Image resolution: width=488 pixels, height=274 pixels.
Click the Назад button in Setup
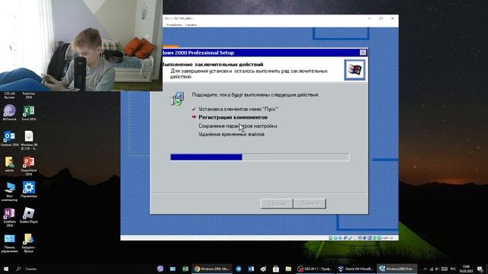click(277, 203)
